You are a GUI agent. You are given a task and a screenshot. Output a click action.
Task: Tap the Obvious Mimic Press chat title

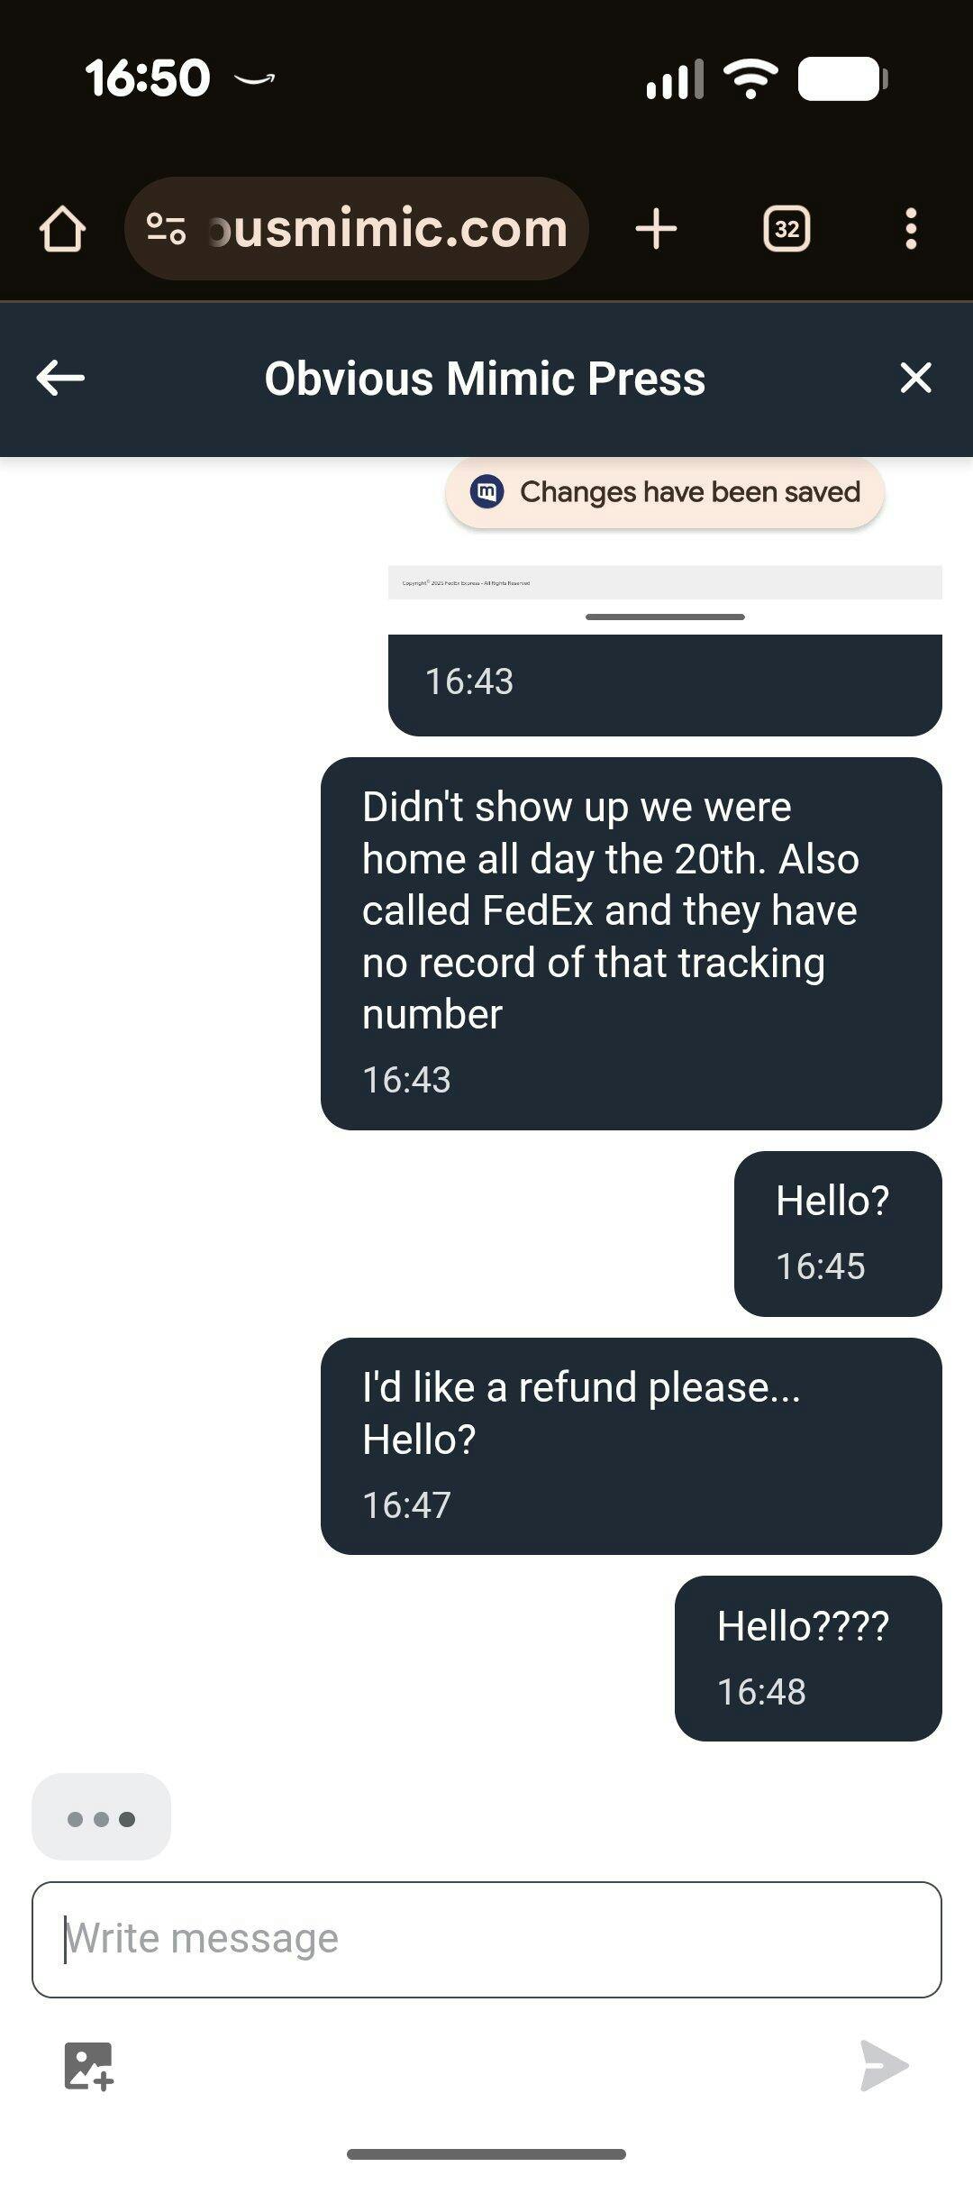[x=485, y=379]
